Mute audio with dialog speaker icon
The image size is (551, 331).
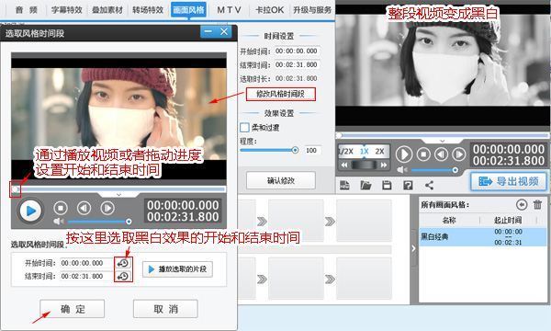(x=58, y=222)
